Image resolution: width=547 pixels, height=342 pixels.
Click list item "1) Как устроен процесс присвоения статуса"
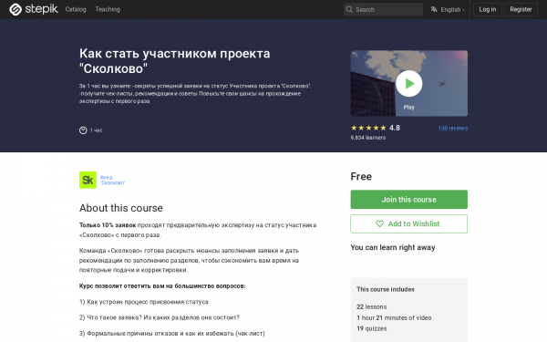144,302
